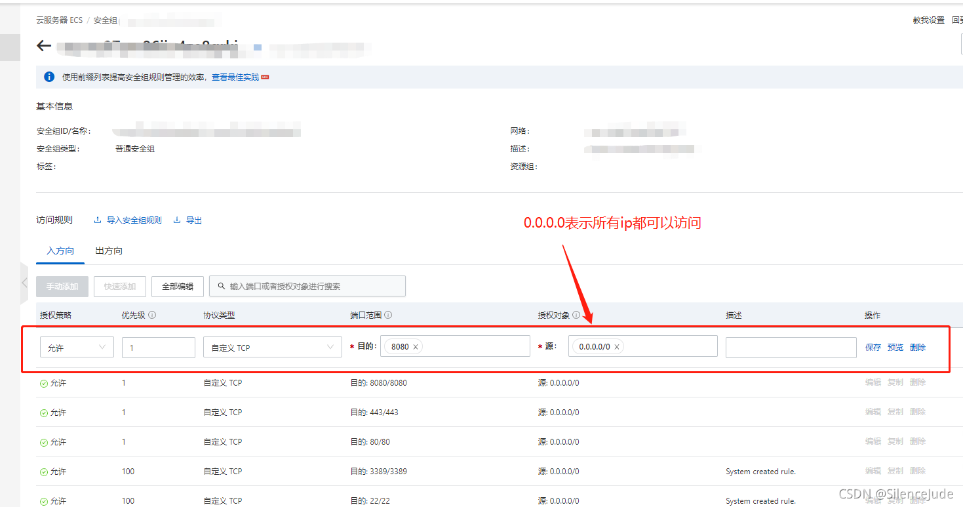Click the search magnifier icon
The height and width of the screenshot is (507, 963).
[221, 286]
